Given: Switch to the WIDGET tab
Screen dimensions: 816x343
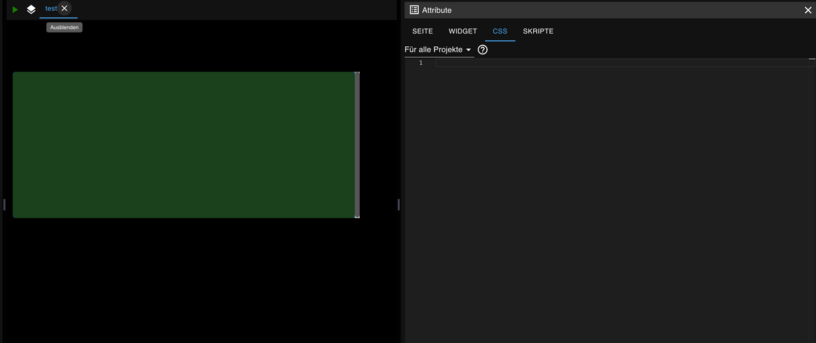Looking at the screenshot, I should pos(462,31).
